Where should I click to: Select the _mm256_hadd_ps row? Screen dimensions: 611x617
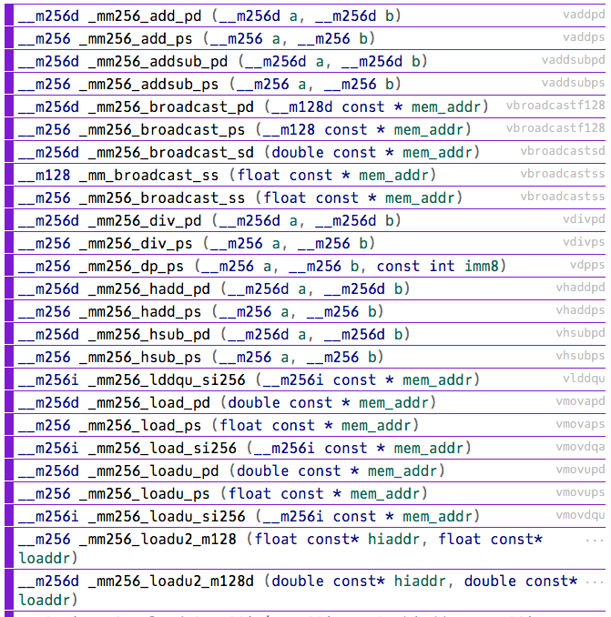(x=305, y=311)
